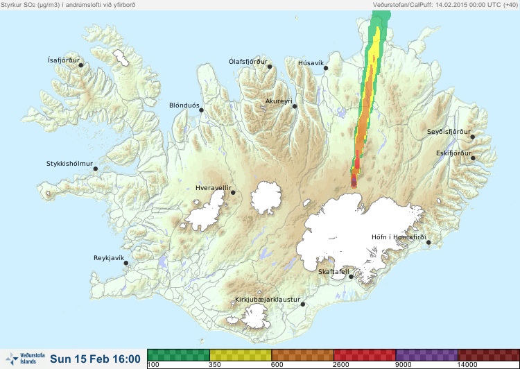The height and width of the screenshot is (369, 520).
Task: Click the '2600' legend value
Action: [341, 365]
